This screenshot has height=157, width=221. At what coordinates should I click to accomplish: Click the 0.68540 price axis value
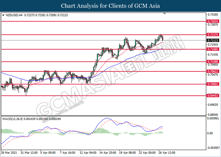213,115
